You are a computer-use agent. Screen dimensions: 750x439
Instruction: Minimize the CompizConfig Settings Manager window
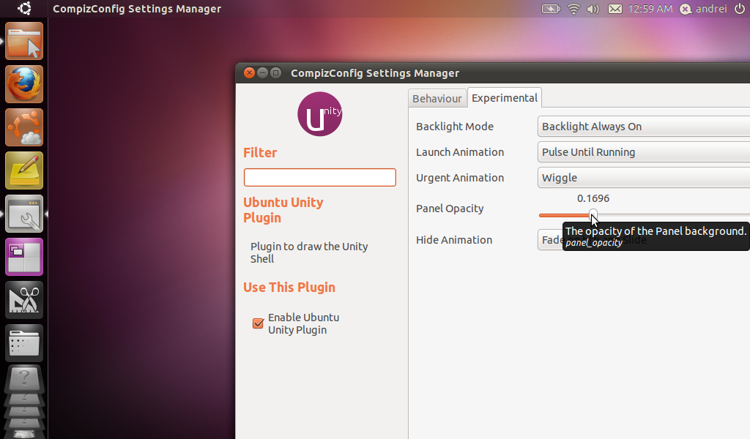(x=263, y=72)
